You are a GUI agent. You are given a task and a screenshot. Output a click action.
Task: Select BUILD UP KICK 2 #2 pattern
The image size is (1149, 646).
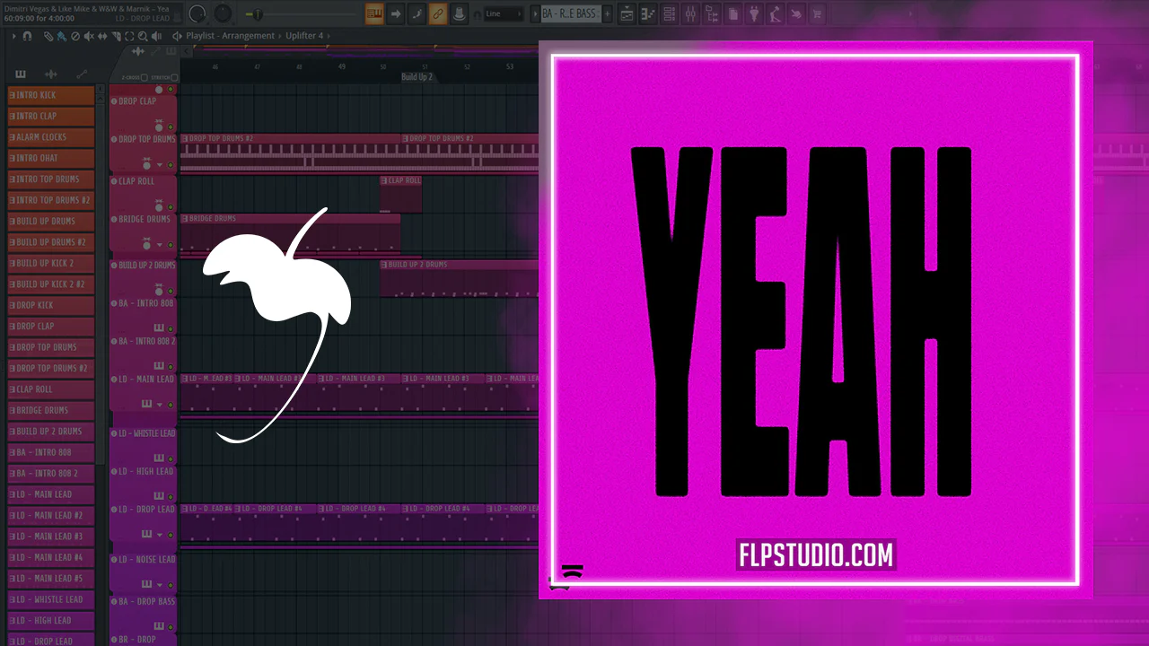pyautogui.click(x=51, y=284)
